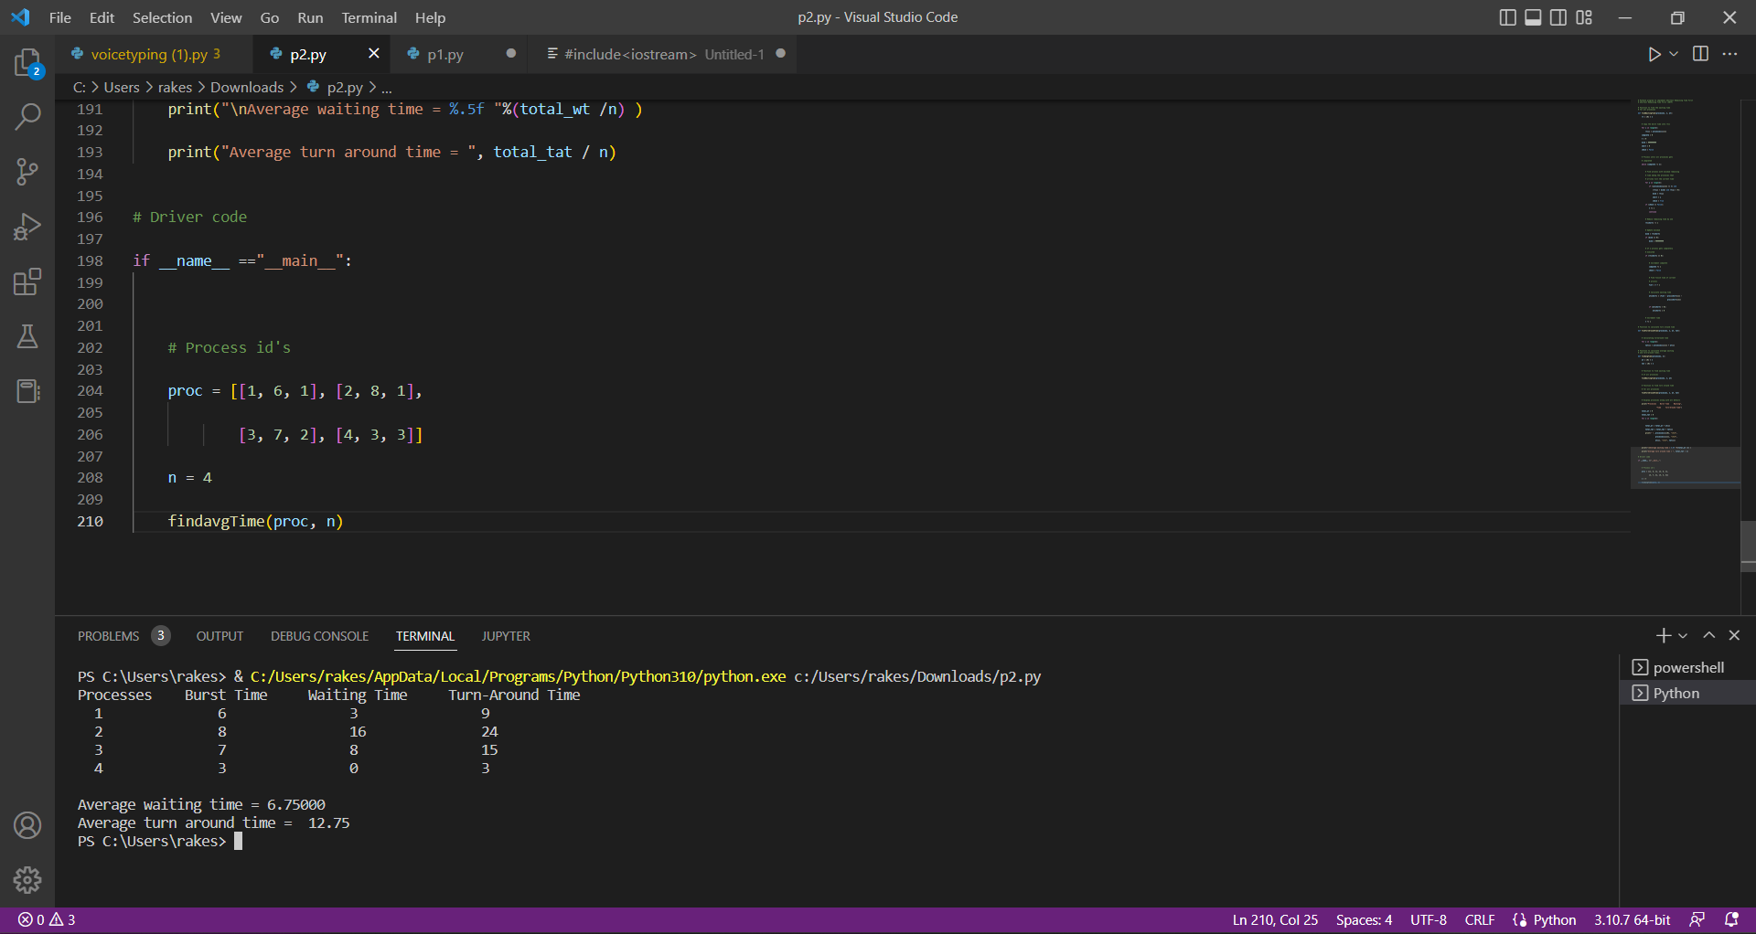Open the Run and Debug view

point(27,227)
